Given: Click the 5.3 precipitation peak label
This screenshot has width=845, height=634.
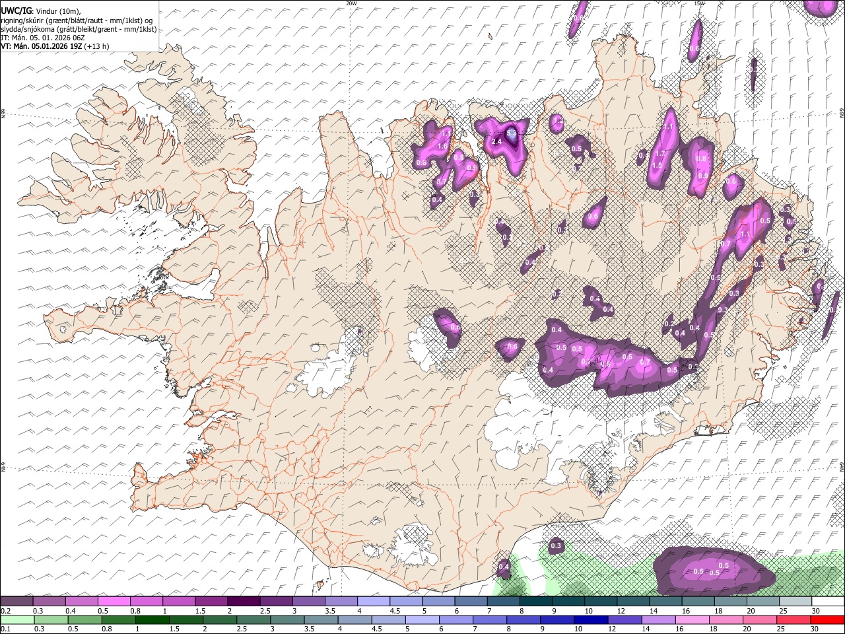Looking at the screenshot, I should pos(512,133).
